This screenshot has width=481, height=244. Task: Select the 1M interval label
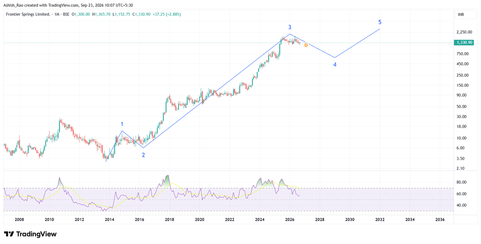point(56,14)
